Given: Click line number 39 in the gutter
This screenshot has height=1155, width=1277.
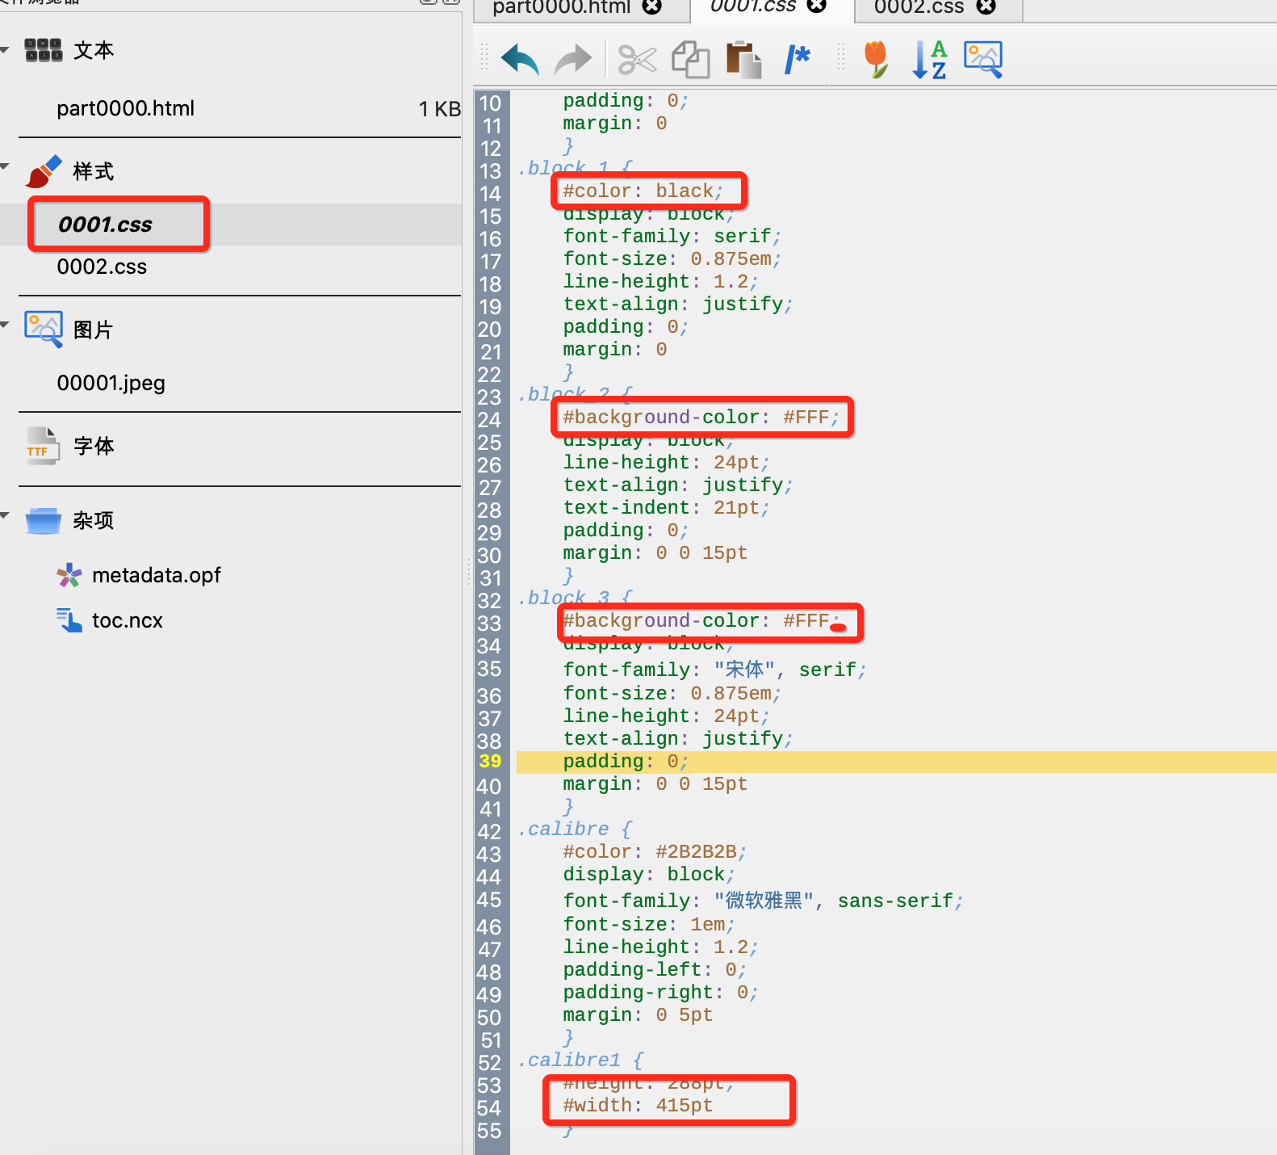Looking at the screenshot, I should point(490,762).
